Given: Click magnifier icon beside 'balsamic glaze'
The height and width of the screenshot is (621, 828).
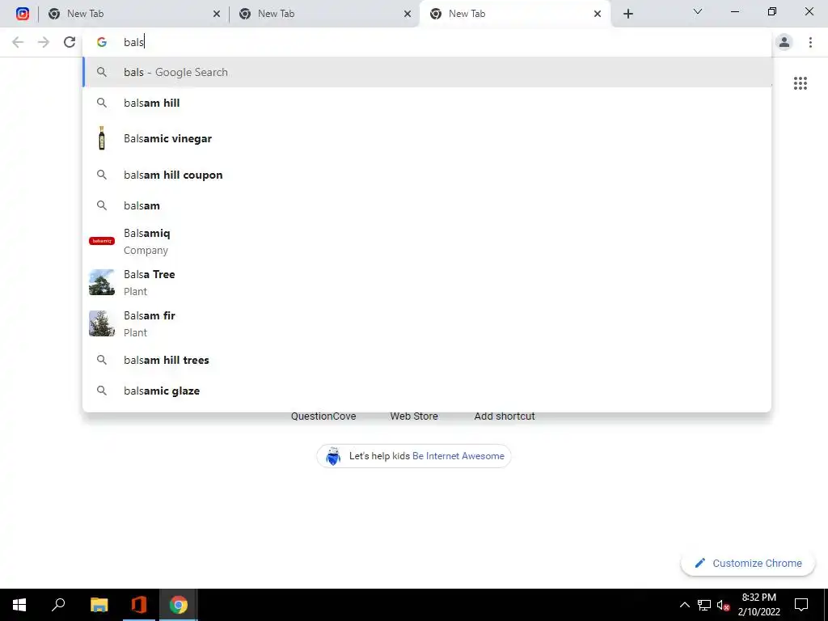Looking at the screenshot, I should point(102,391).
